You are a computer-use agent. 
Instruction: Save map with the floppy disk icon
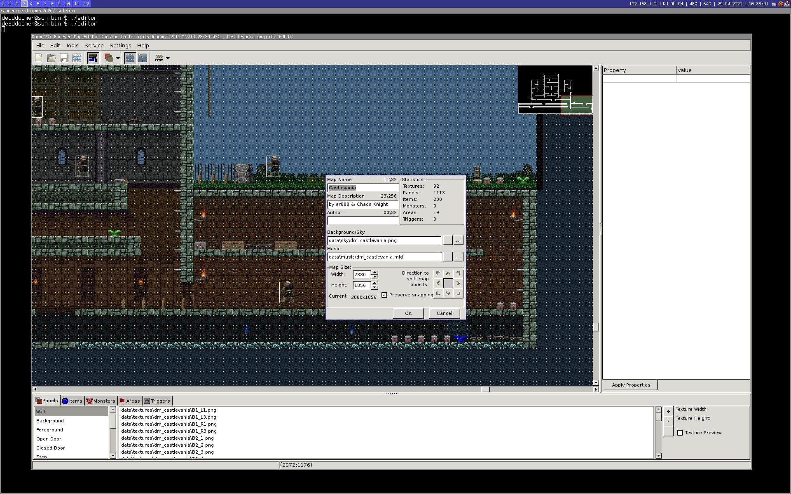[x=64, y=58]
